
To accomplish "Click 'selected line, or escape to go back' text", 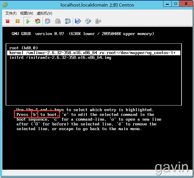I will (58, 129).
